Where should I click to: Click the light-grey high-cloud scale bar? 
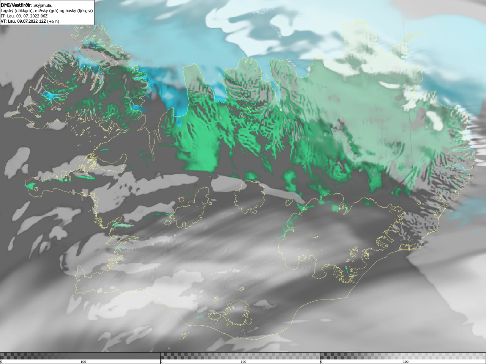pyautogui.click(x=403, y=356)
